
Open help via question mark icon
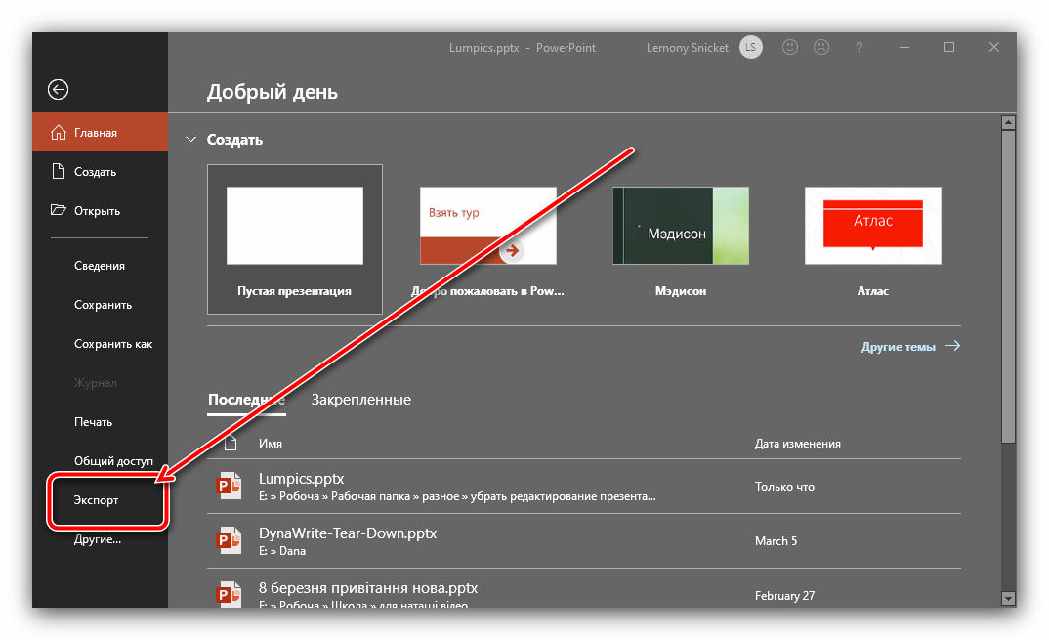click(859, 47)
